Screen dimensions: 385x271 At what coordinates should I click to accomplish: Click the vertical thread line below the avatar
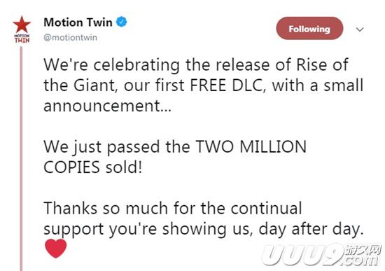coord(21,158)
